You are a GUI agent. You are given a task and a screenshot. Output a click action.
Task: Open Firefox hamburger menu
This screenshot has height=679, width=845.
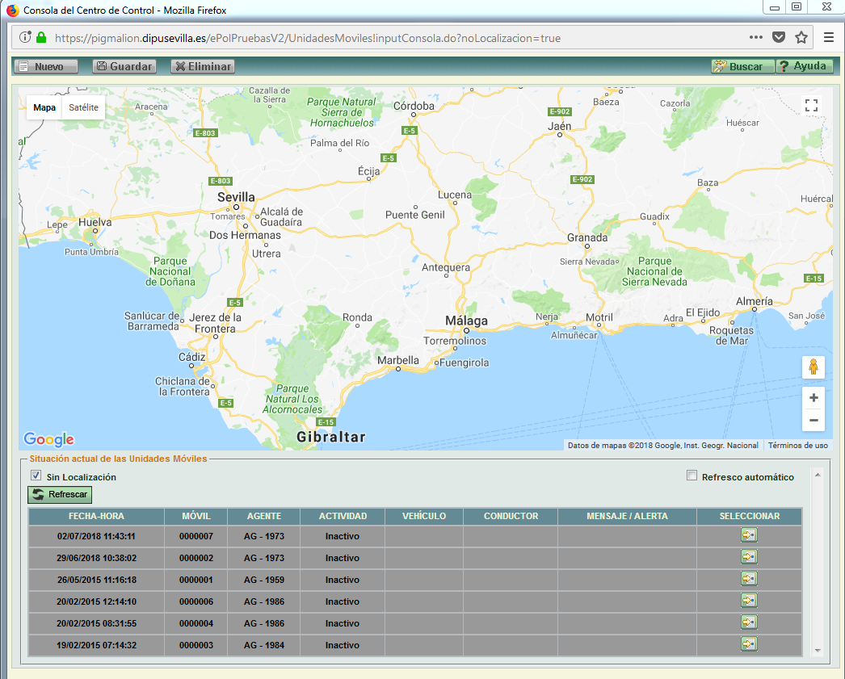(x=829, y=37)
